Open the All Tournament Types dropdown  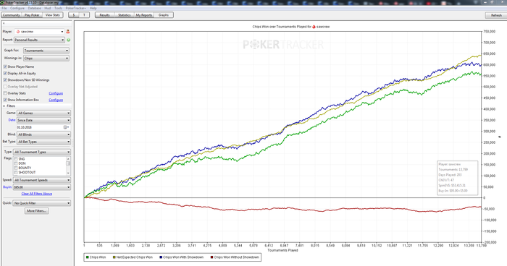pyautogui.click(x=42, y=152)
